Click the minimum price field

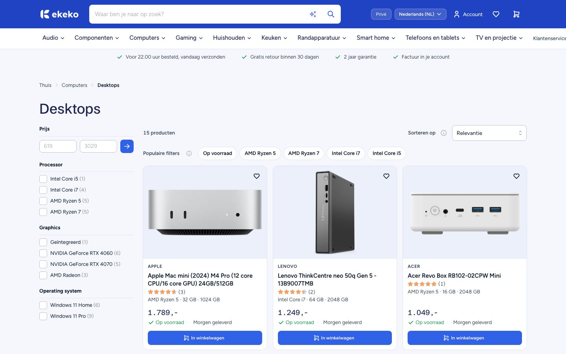click(x=58, y=146)
